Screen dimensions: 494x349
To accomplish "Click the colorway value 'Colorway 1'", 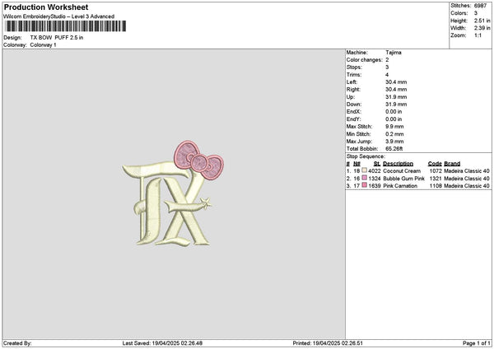I will (43, 45).
